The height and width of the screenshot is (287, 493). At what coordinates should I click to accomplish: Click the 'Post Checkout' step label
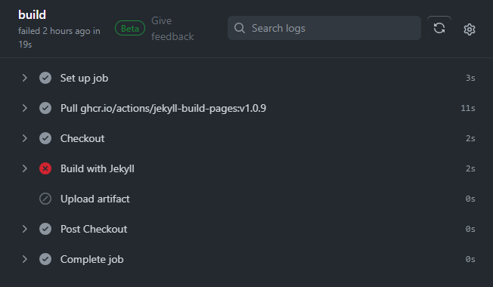click(94, 229)
